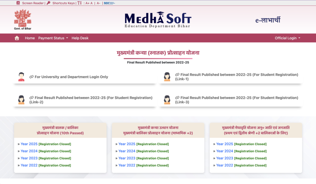The width and height of the screenshot is (316, 184).
Task: Open Year 2022 under Kanya Utthan Yojana
Action: [127, 165]
